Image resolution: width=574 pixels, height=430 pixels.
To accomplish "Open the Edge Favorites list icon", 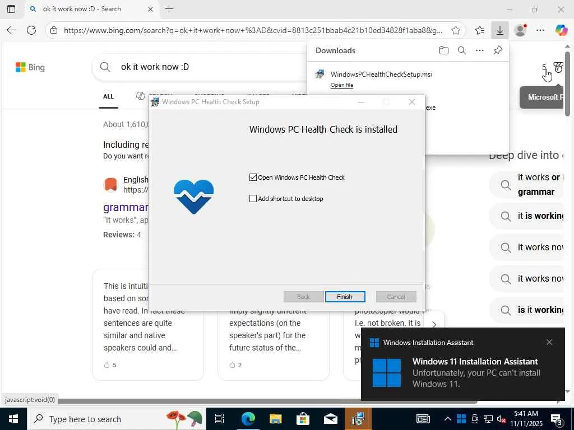I will pyautogui.click(x=480, y=30).
